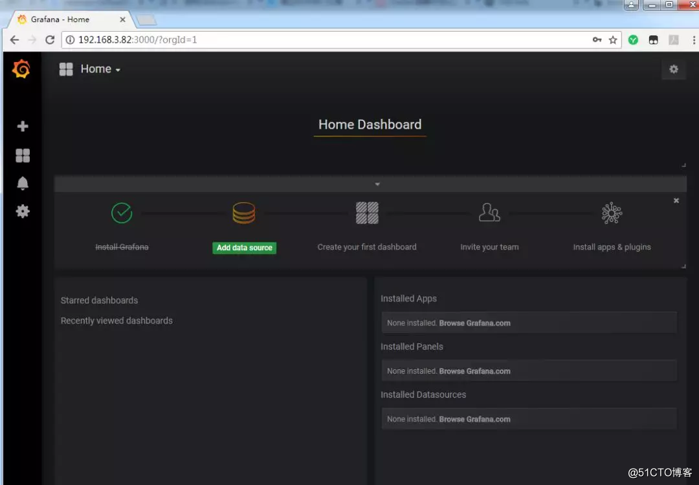Collapse the row using the small down arrow
This screenshot has height=485, width=699.
[377, 184]
